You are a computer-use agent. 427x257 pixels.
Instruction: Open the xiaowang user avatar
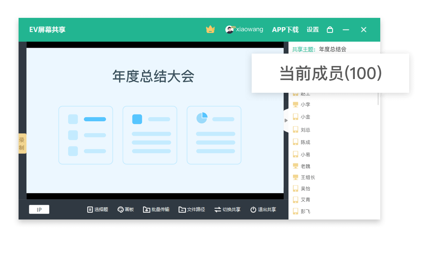tap(229, 30)
